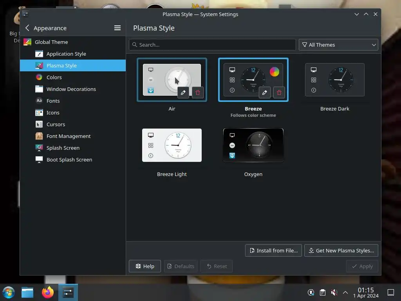Edit the Breeze theme with the pencil button
The width and height of the screenshot is (401, 301).
(x=264, y=92)
